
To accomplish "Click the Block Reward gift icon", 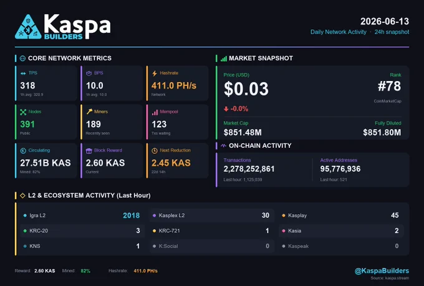I will [x=89, y=151].
